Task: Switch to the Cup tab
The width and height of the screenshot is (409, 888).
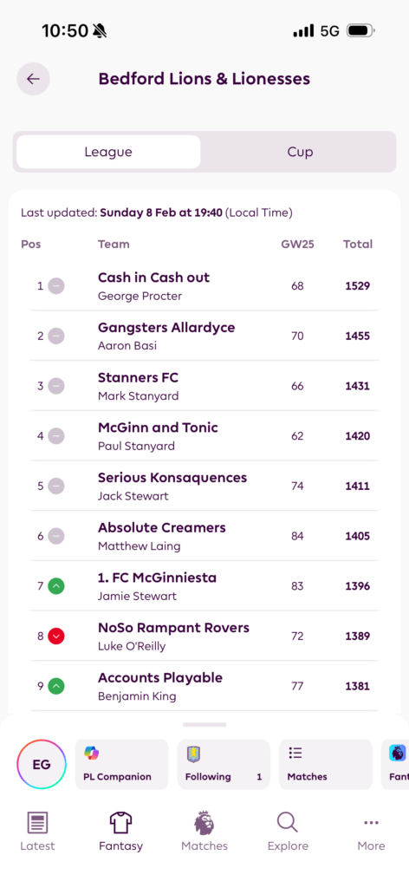Action: 300,152
